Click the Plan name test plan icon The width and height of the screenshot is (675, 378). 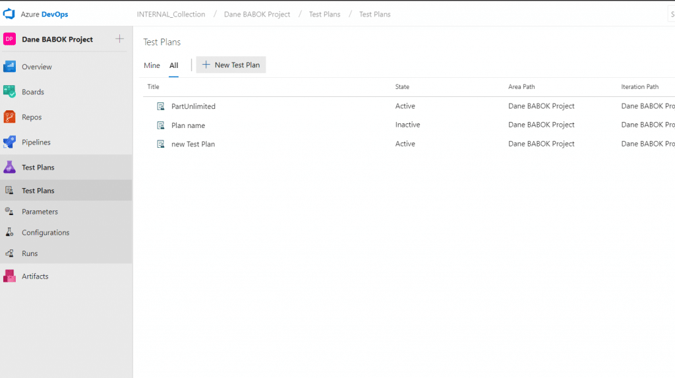pos(161,125)
